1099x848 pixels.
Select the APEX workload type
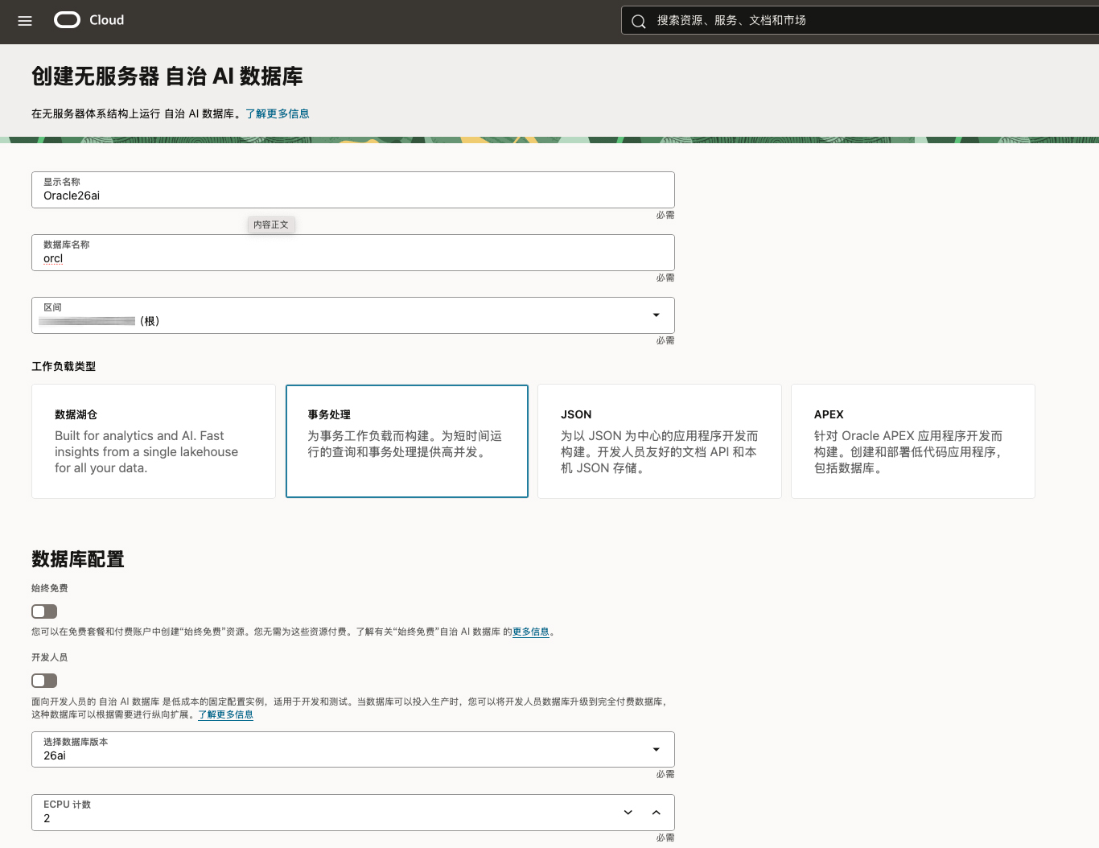912,441
